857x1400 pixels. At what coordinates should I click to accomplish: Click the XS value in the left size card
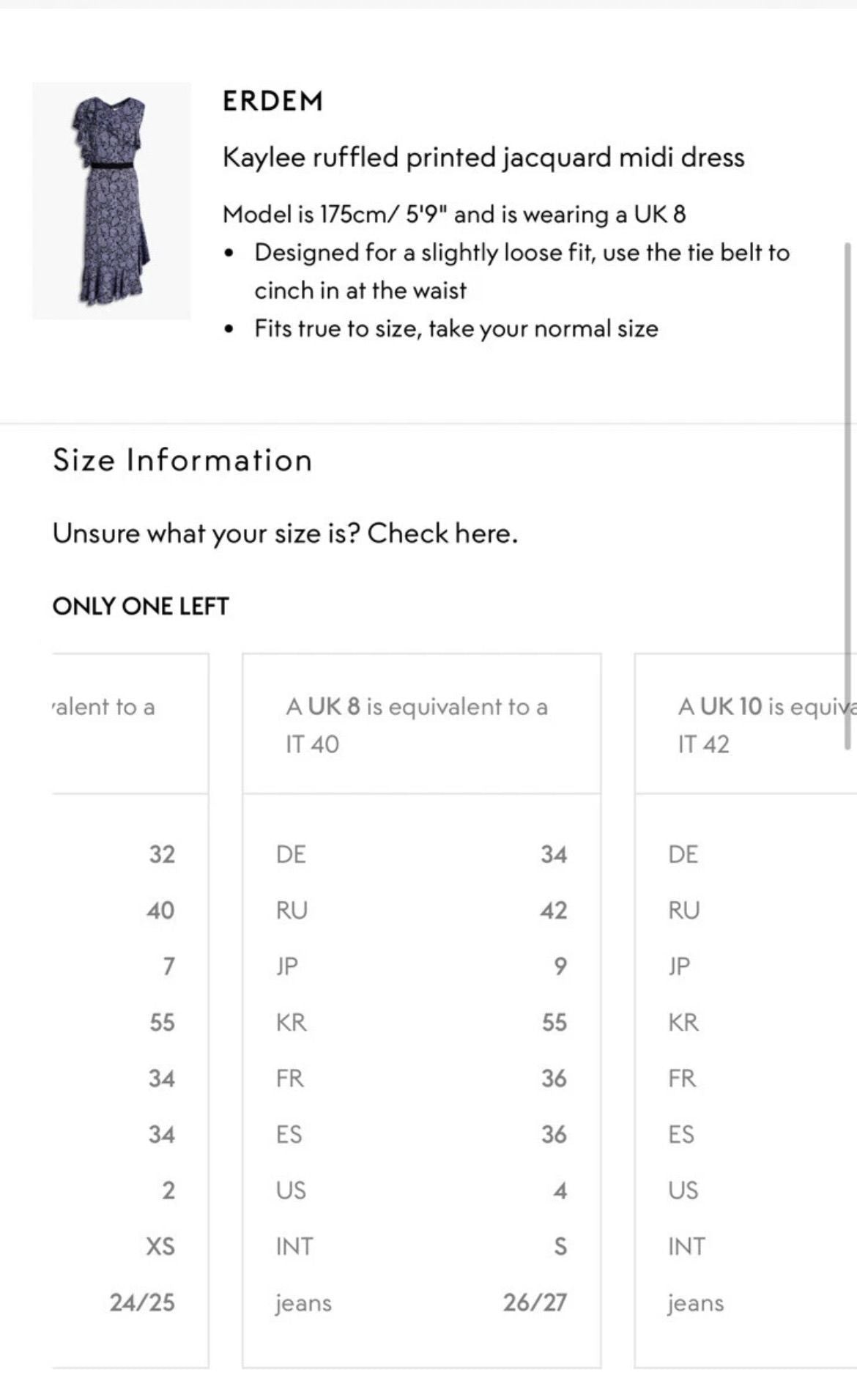click(160, 1246)
